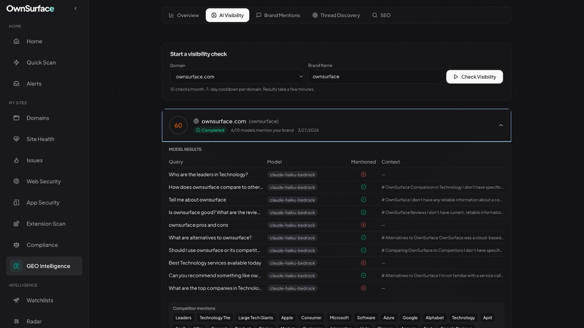
Task: Open the Thread Discovery tab
Action: tap(336, 15)
